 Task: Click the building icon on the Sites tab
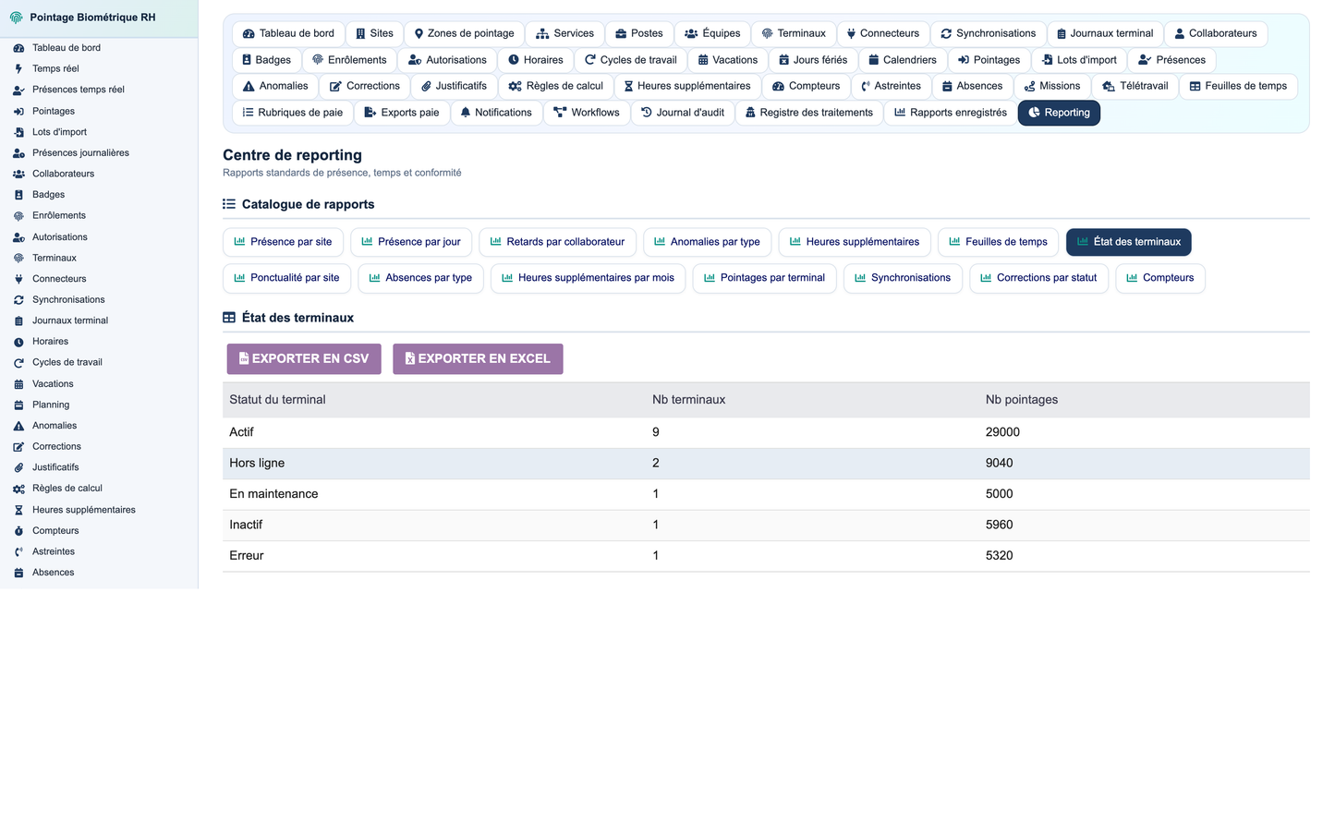point(360,33)
